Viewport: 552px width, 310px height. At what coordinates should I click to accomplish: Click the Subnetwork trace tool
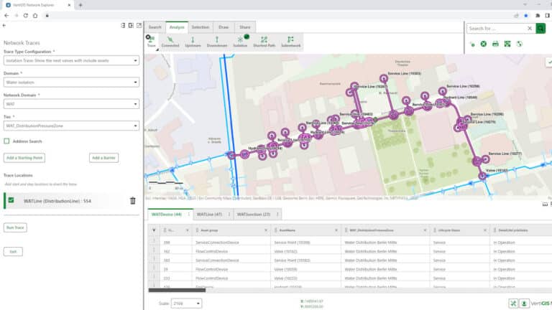[290, 41]
